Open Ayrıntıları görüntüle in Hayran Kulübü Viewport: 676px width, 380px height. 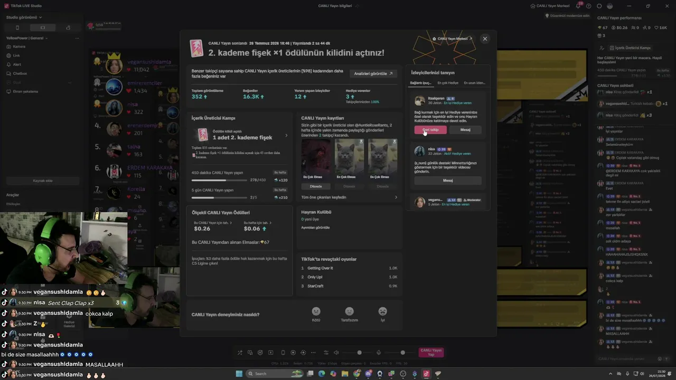(315, 227)
